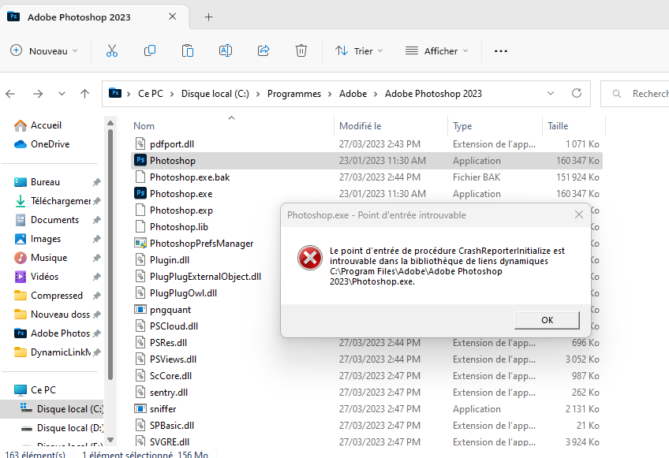Open the three-dots more options menu
The image size is (669, 458).
coord(501,51)
